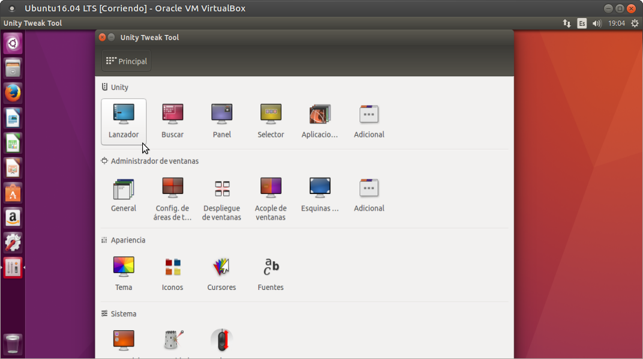The height and width of the screenshot is (359, 643).
Task: Open the Selector settings icon
Action: click(271, 122)
